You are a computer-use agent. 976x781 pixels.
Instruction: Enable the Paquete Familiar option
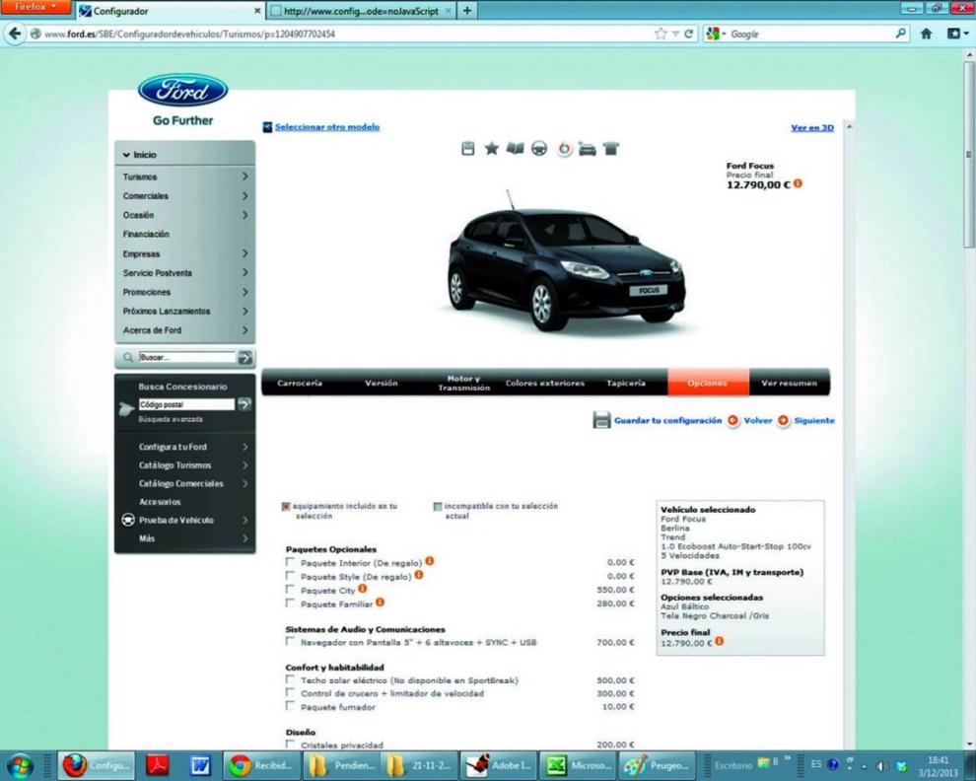point(290,603)
